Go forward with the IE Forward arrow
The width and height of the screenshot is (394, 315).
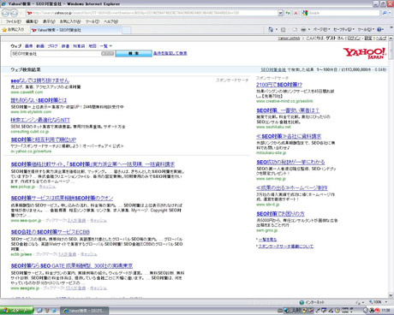point(15,13)
